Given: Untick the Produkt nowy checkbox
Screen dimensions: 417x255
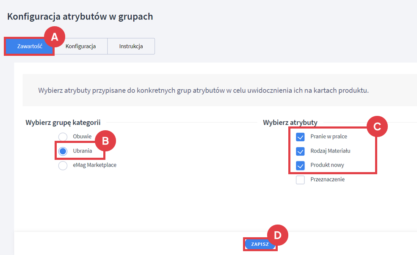Looking at the screenshot, I should pos(300,165).
